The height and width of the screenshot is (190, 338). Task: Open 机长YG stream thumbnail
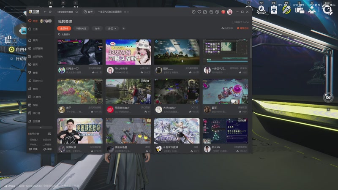pos(225,131)
